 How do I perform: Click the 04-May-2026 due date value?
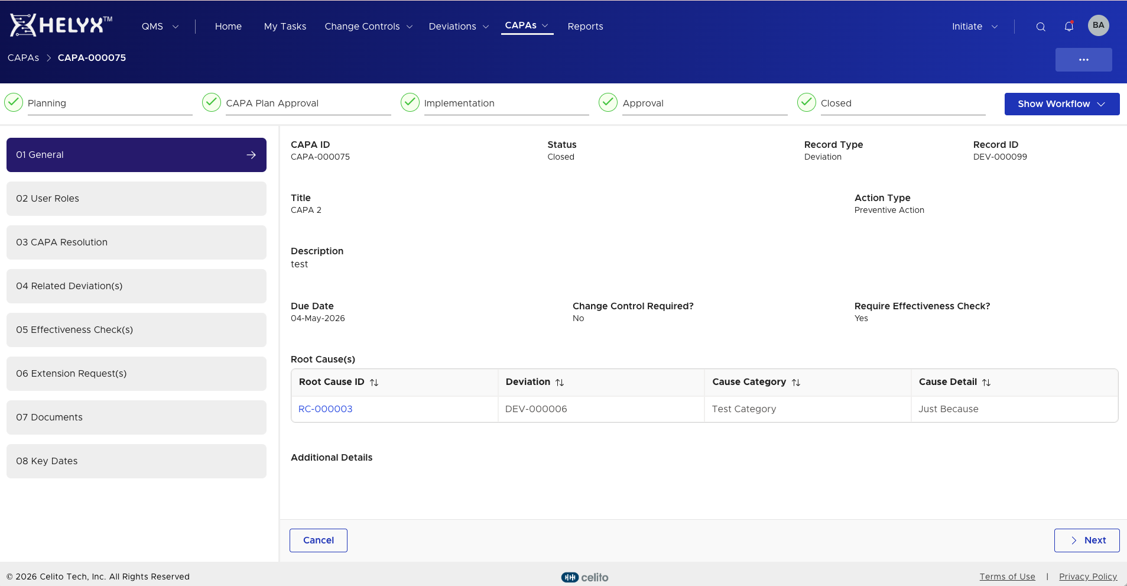pos(318,318)
